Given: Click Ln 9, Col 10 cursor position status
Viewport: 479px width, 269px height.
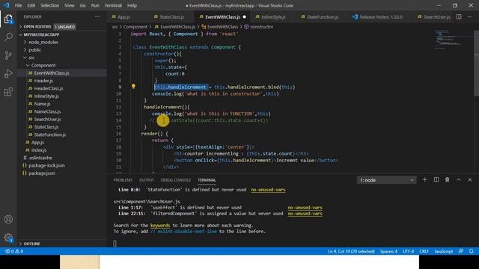Looking at the screenshot, I should pos(351,251).
